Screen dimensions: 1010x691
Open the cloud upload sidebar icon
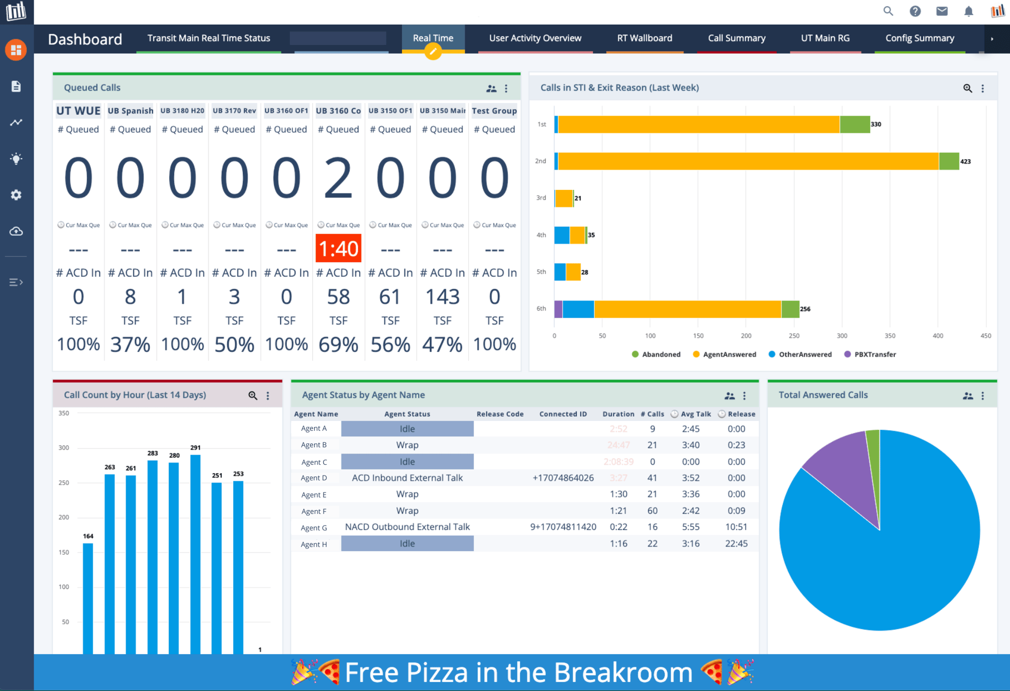(x=16, y=231)
